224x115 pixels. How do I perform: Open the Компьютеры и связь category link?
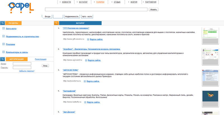click(17, 52)
